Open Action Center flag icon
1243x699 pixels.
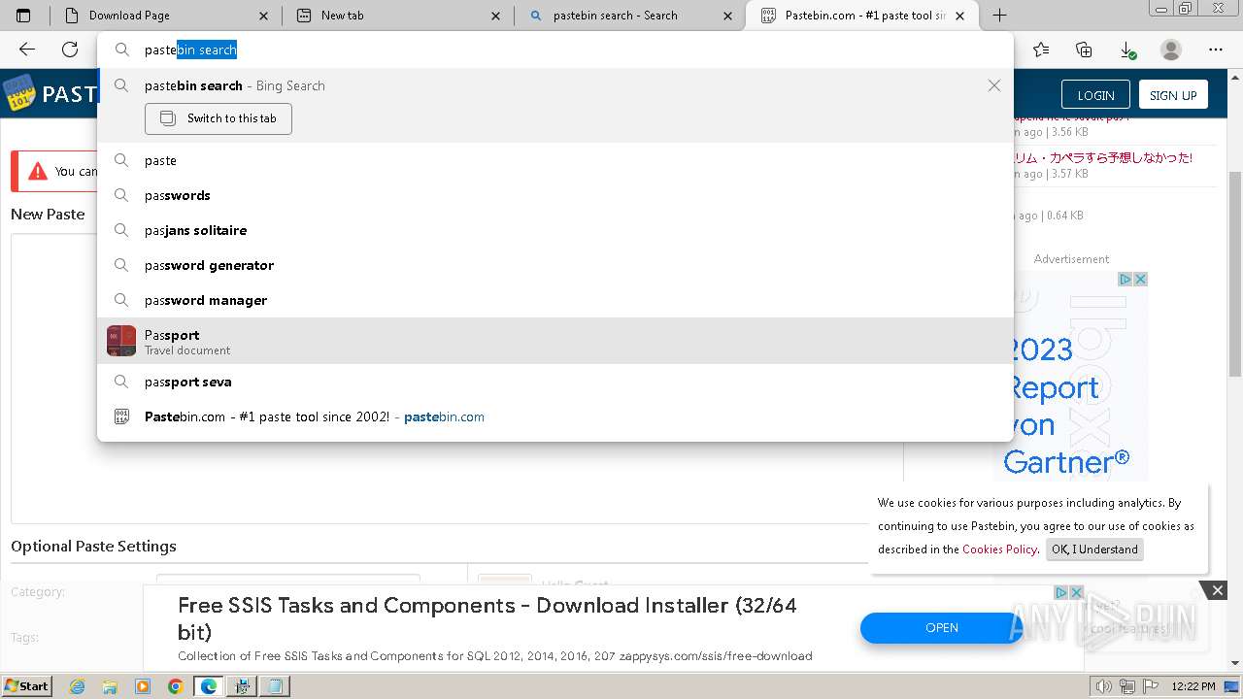tap(1149, 686)
